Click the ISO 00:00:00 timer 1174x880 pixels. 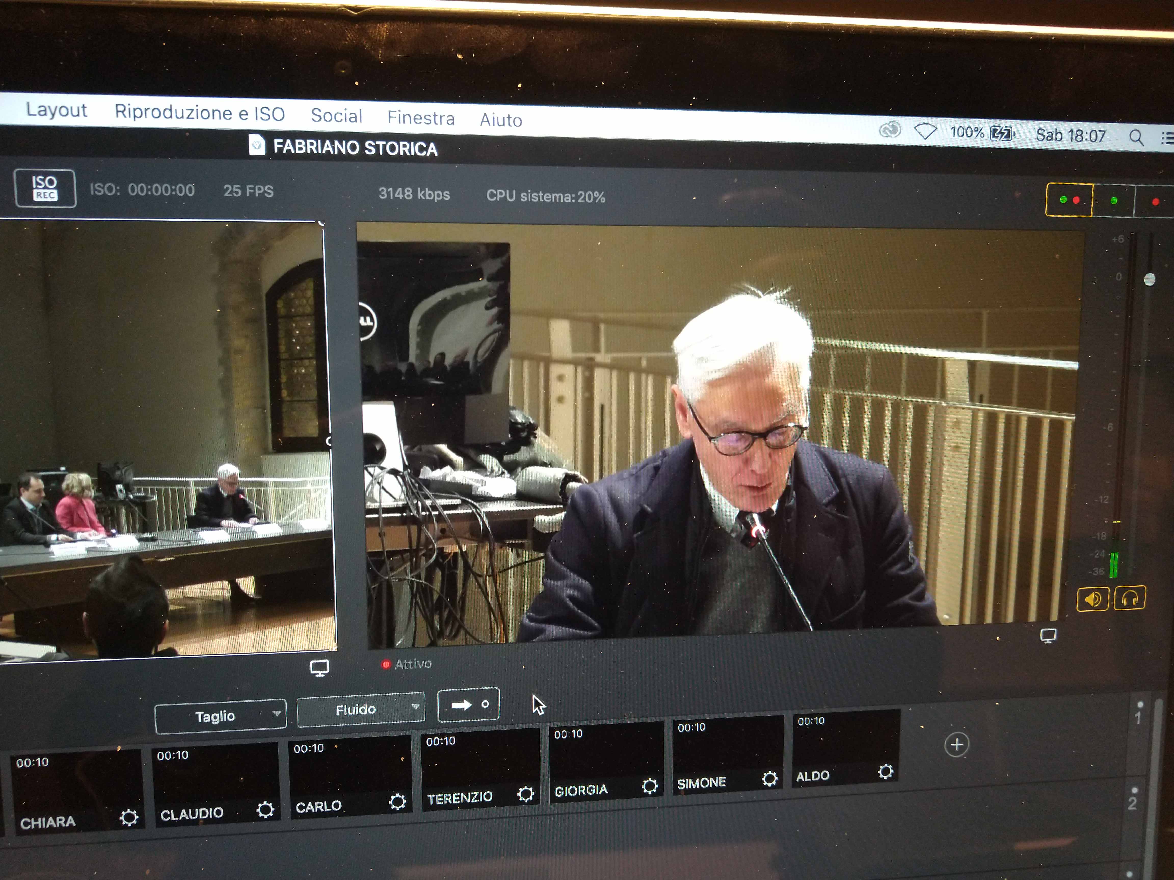click(142, 189)
